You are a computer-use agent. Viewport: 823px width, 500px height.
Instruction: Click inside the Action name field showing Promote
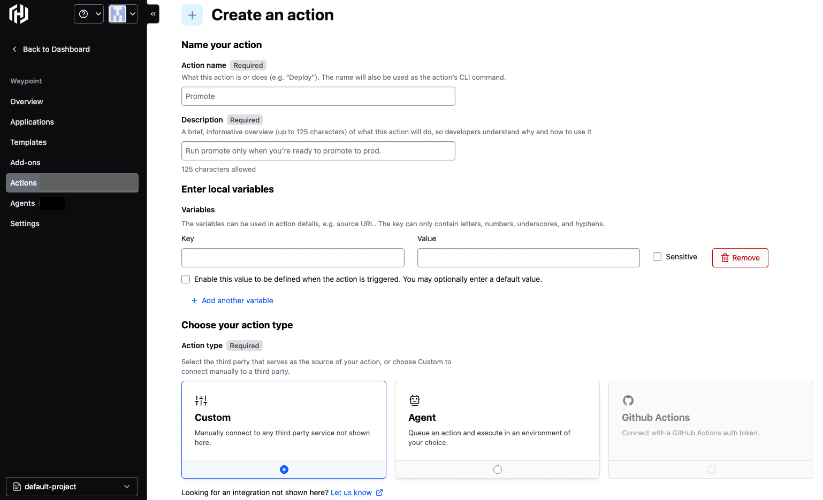(x=318, y=96)
